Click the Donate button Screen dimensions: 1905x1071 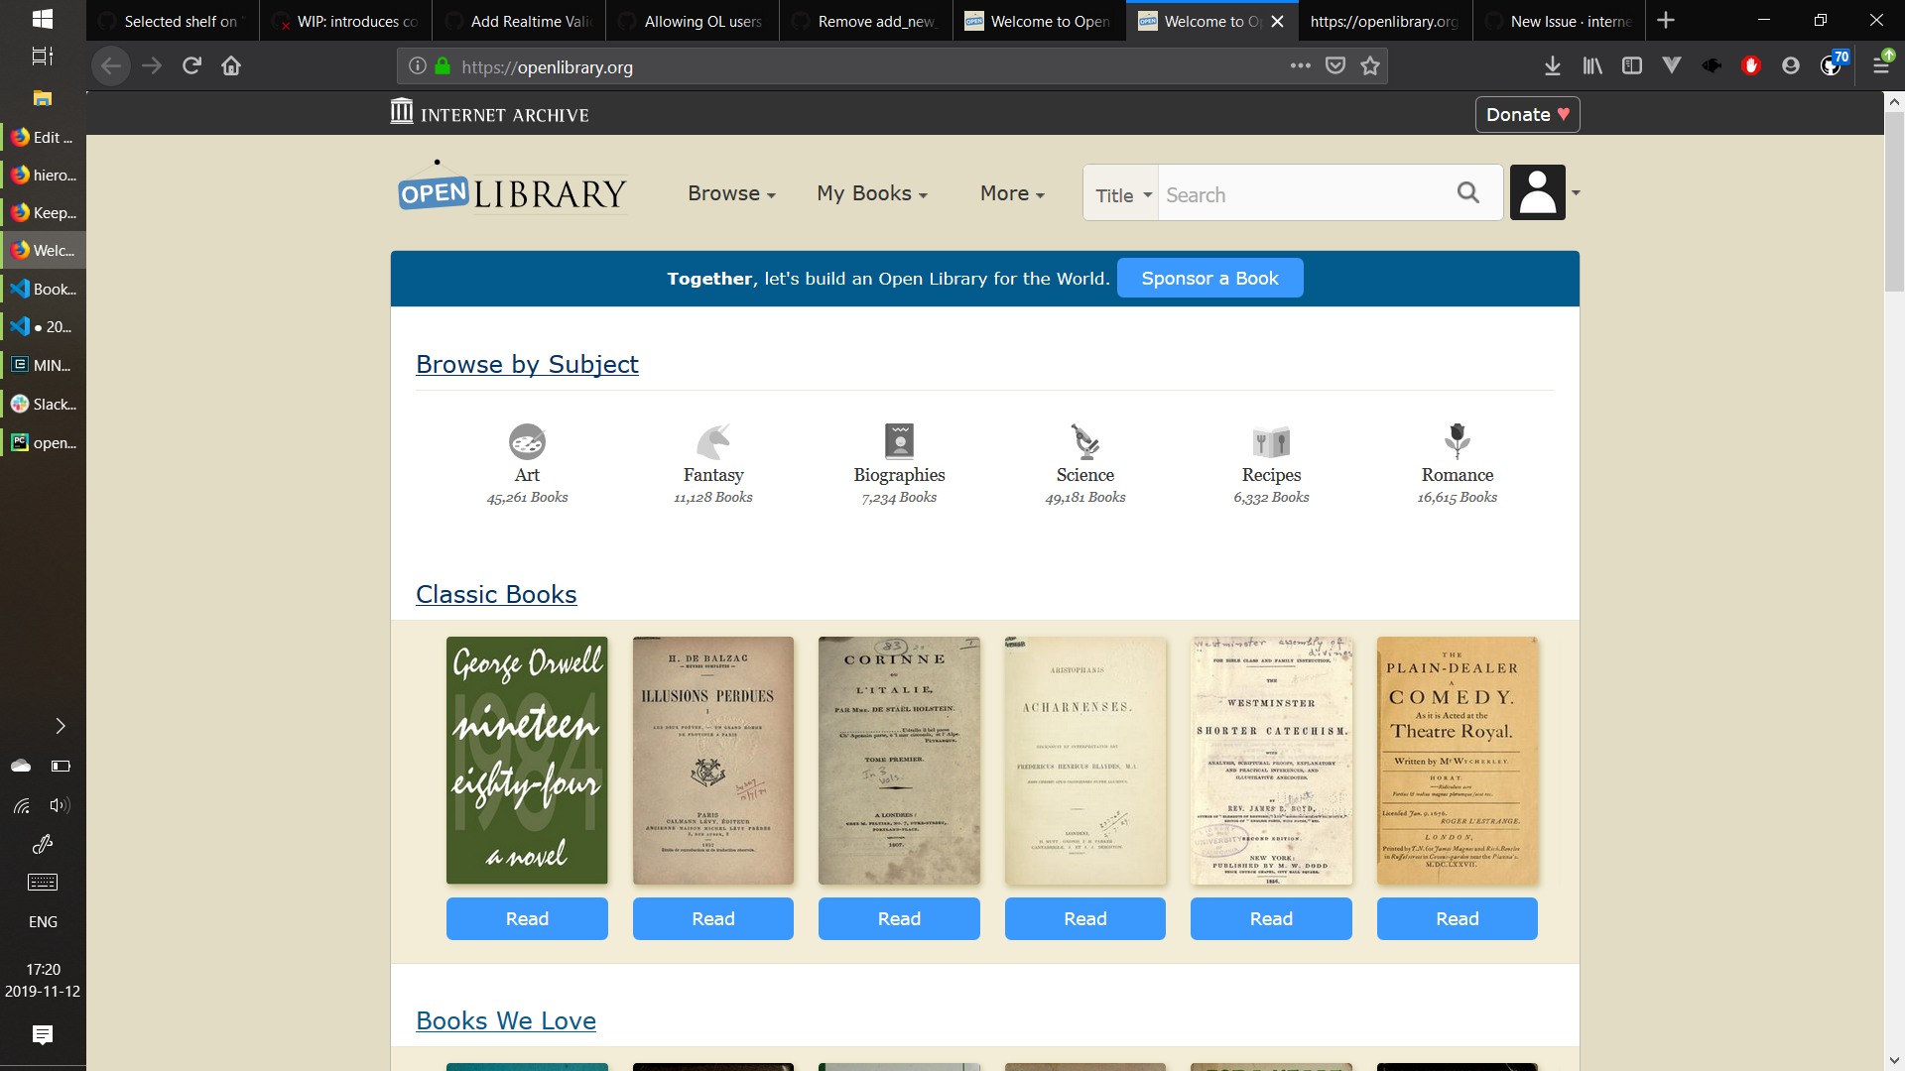tap(1527, 114)
